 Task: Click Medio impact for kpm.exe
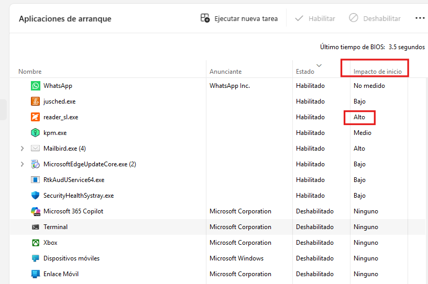[x=363, y=133]
